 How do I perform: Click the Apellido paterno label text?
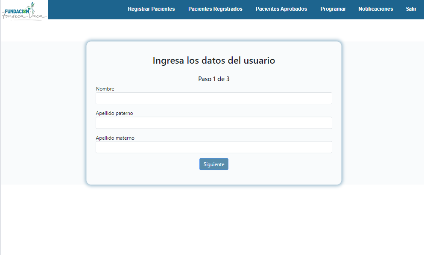(x=114, y=113)
